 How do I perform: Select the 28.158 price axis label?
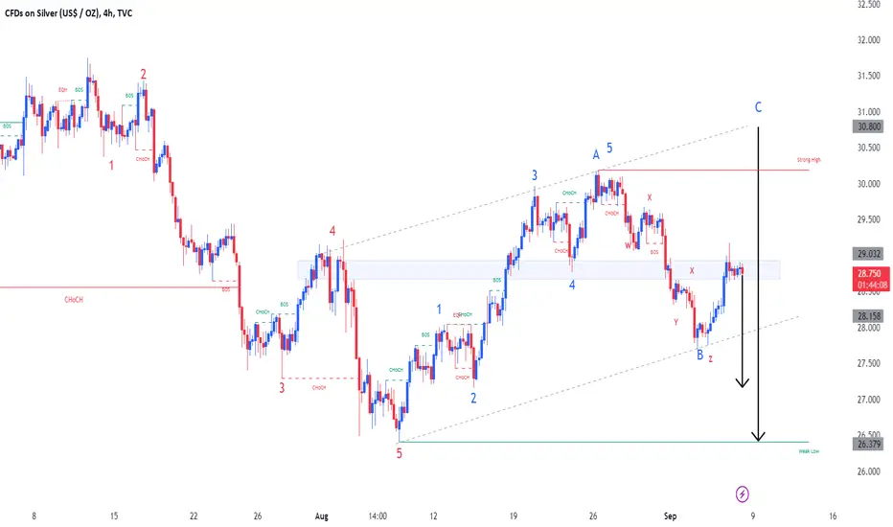(868, 315)
